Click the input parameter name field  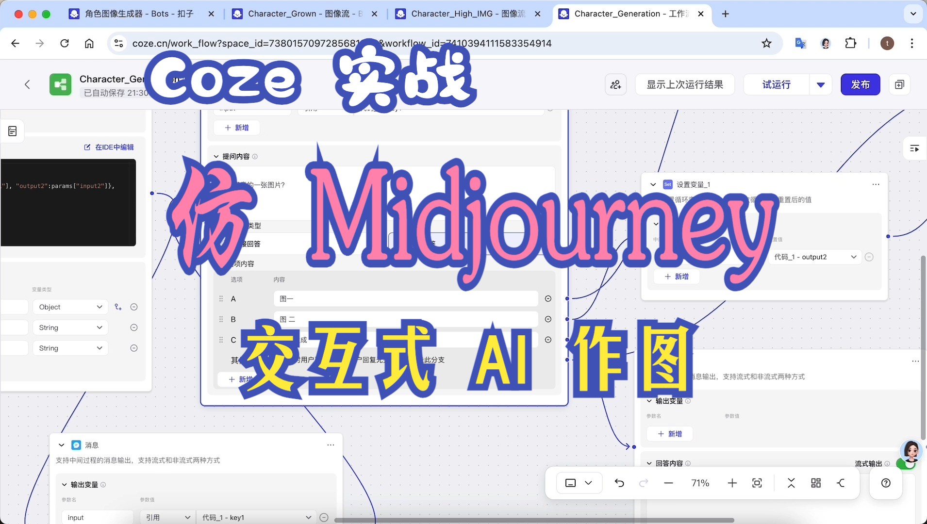98,518
